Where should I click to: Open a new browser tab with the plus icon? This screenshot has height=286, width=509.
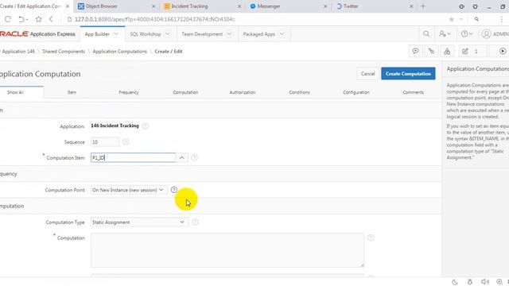tap(423, 6)
